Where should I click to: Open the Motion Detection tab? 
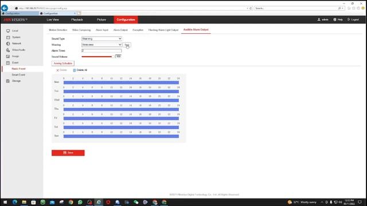(x=58, y=30)
